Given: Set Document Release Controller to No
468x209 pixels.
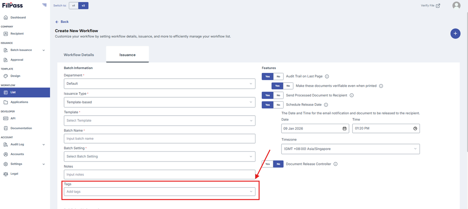Looking at the screenshot, I should click(x=278, y=164).
